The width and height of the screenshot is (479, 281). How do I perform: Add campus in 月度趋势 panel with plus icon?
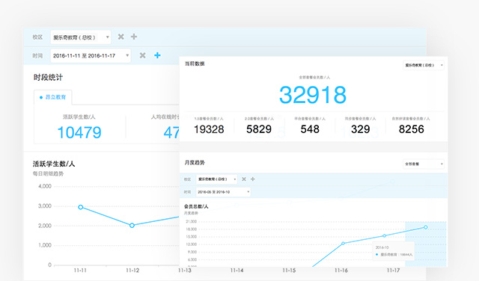pyautogui.click(x=253, y=179)
